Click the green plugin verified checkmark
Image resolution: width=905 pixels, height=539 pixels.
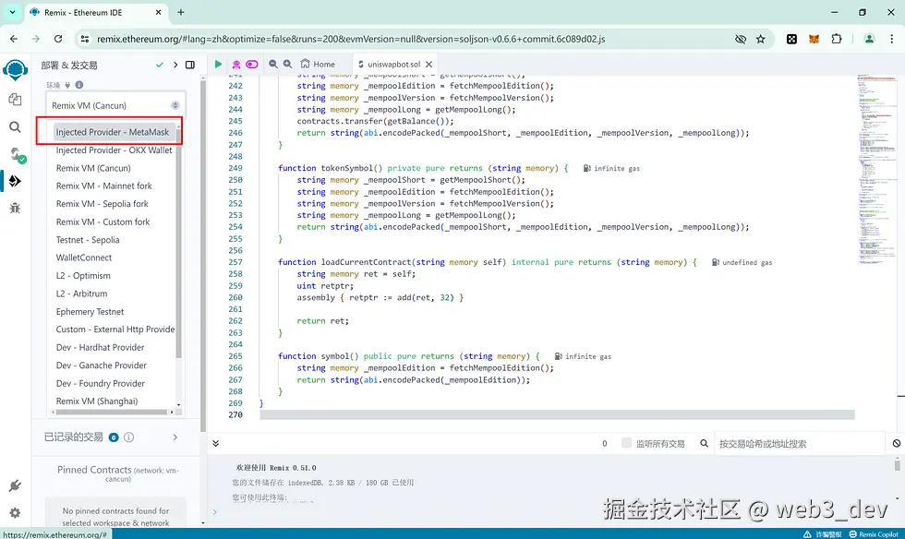point(160,65)
